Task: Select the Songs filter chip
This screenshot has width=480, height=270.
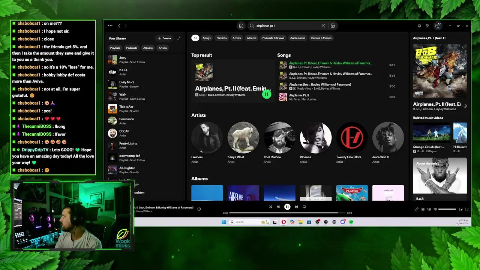Action: pyautogui.click(x=207, y=38)
